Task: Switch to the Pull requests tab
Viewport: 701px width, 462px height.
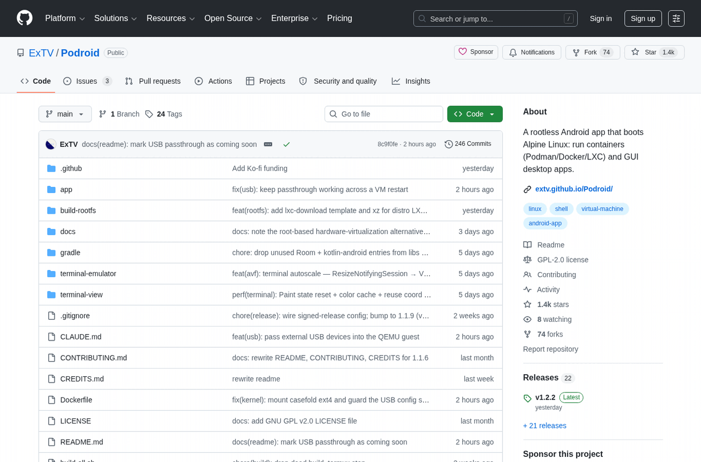Action: pyautogui.click(x=153, y=81)
